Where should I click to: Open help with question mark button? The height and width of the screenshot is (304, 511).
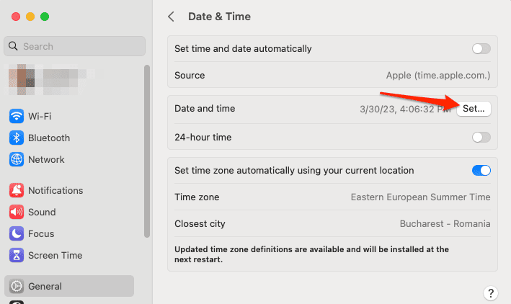tap(490, 292)
